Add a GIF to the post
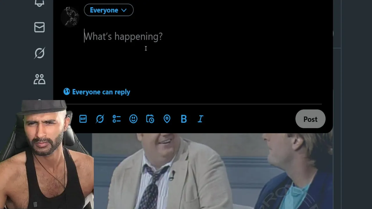Image resolution: width=372 pixels, height=209 pixels. click(x=83, y=119)
